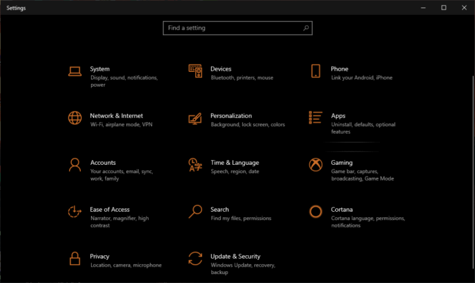Open System settings via laptop icon
This screenshot has width=475, height=283.
point(75,71)
